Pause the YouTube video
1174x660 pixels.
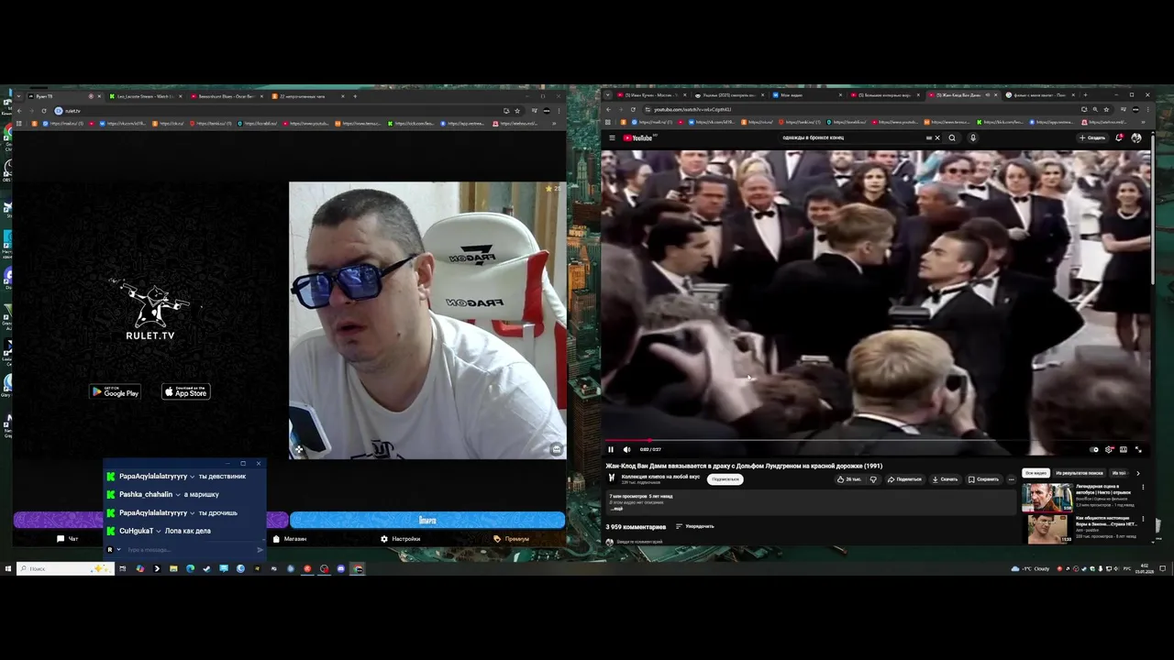[611, 449]
